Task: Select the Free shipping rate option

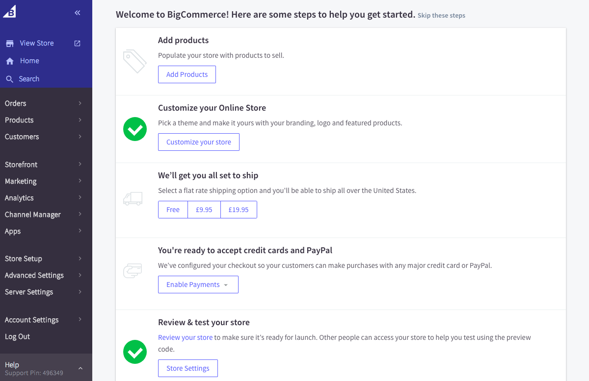Action: pos(173,210)
